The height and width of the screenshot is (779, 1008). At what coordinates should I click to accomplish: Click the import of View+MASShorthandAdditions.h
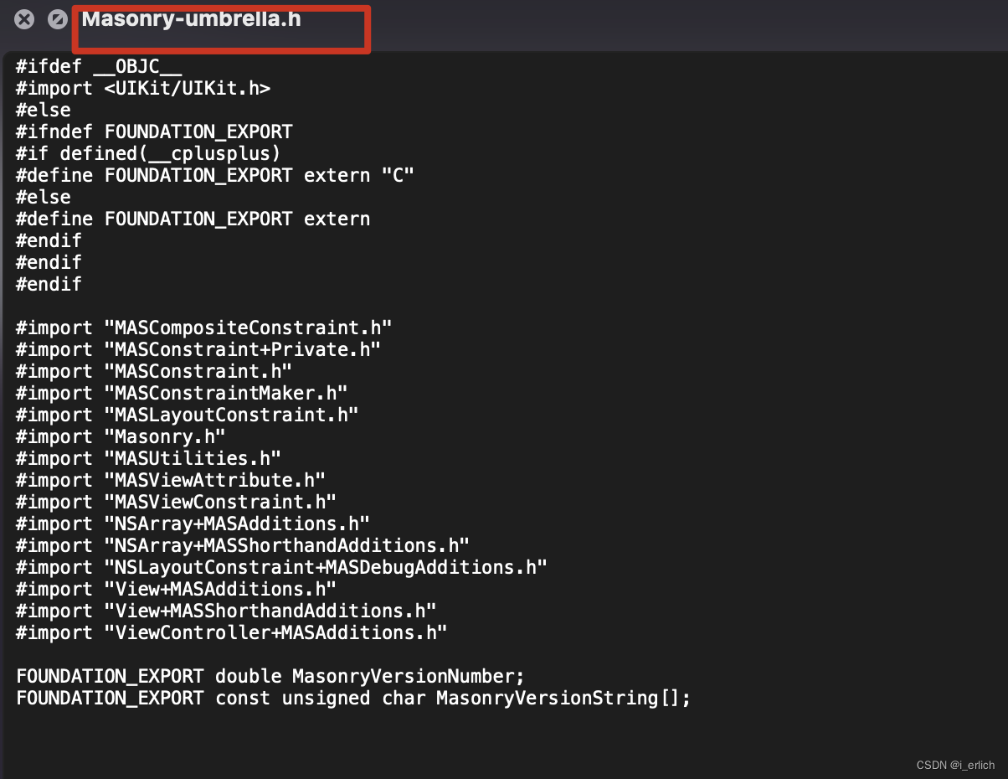226,611
